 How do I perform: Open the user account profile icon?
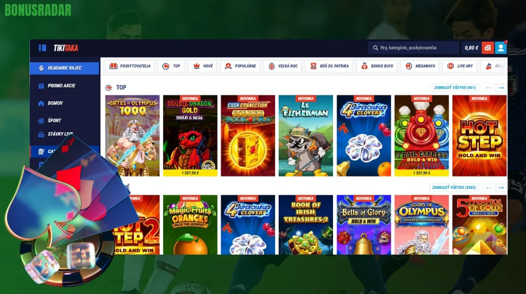(x=501, y=48)
